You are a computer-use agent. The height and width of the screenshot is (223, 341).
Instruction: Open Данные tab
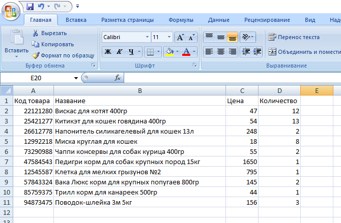coord(218,20)
